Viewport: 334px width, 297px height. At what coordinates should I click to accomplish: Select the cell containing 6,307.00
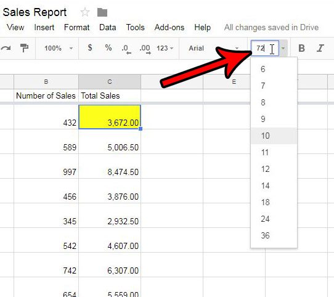click(x=110, y=265)
